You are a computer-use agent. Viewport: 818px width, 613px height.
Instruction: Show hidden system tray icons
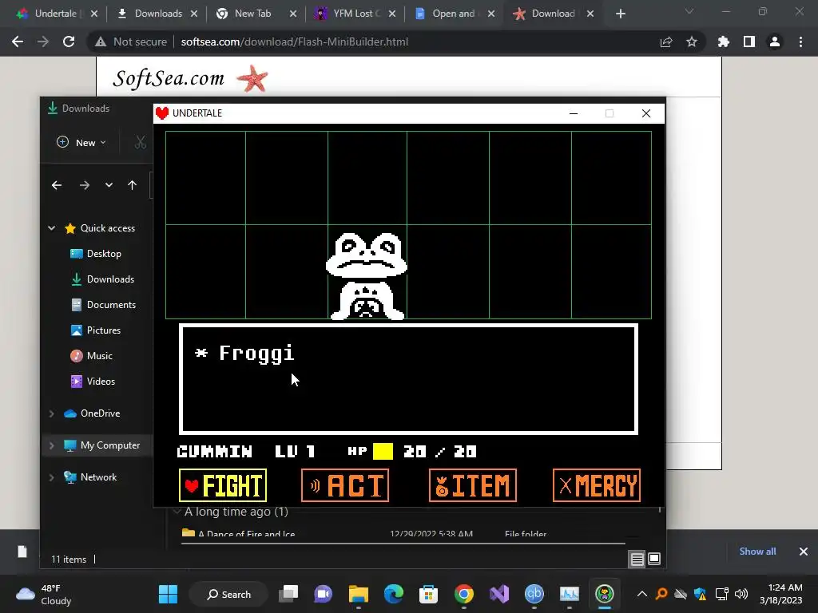tap(642, 594)
